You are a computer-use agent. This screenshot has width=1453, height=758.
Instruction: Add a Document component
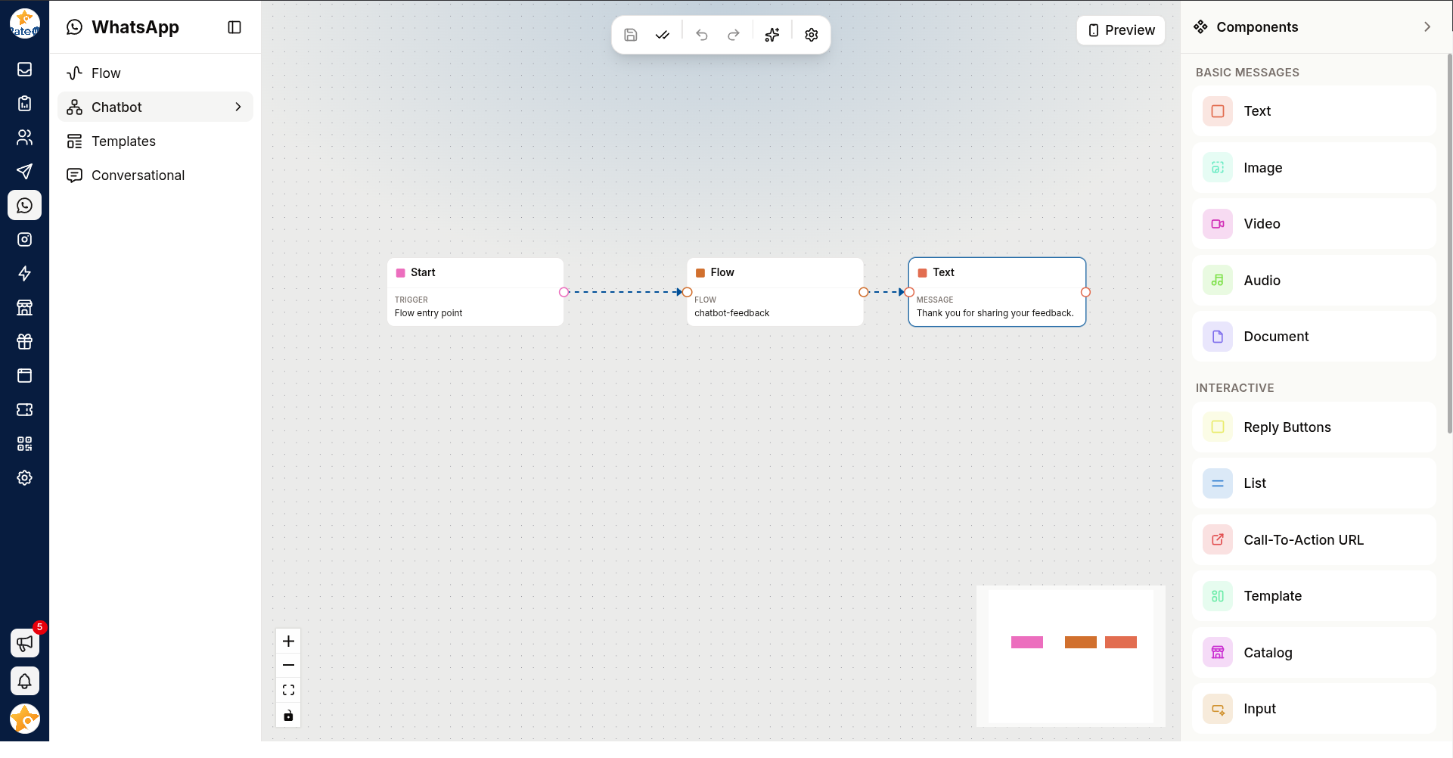point(1315,337)
